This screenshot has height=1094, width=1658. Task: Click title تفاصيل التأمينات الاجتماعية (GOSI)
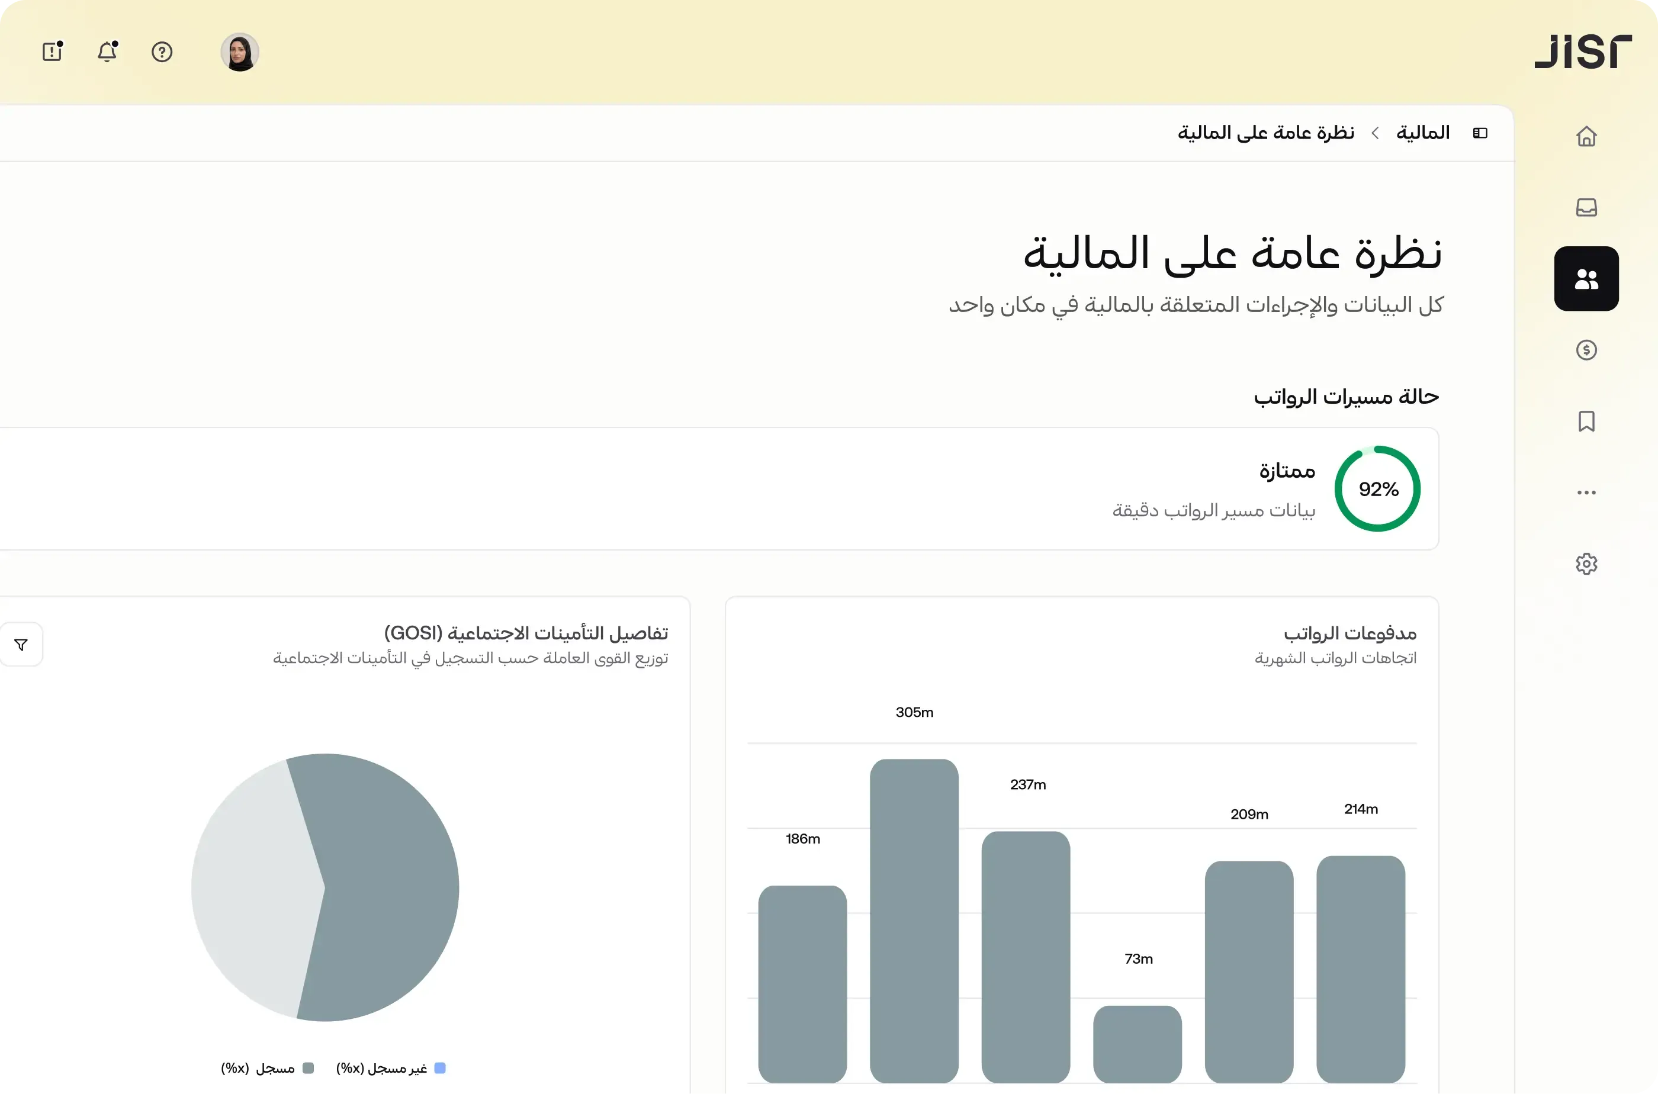point(526,633)
